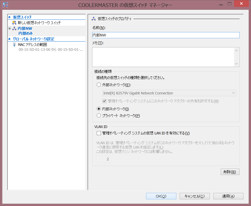
Task: Click the 内部NW switch icon in tree
Action: (14, 29)
